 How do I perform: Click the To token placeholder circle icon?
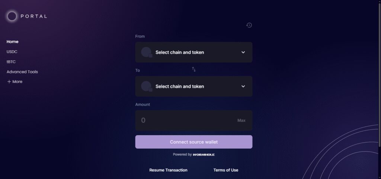[147, 86]
